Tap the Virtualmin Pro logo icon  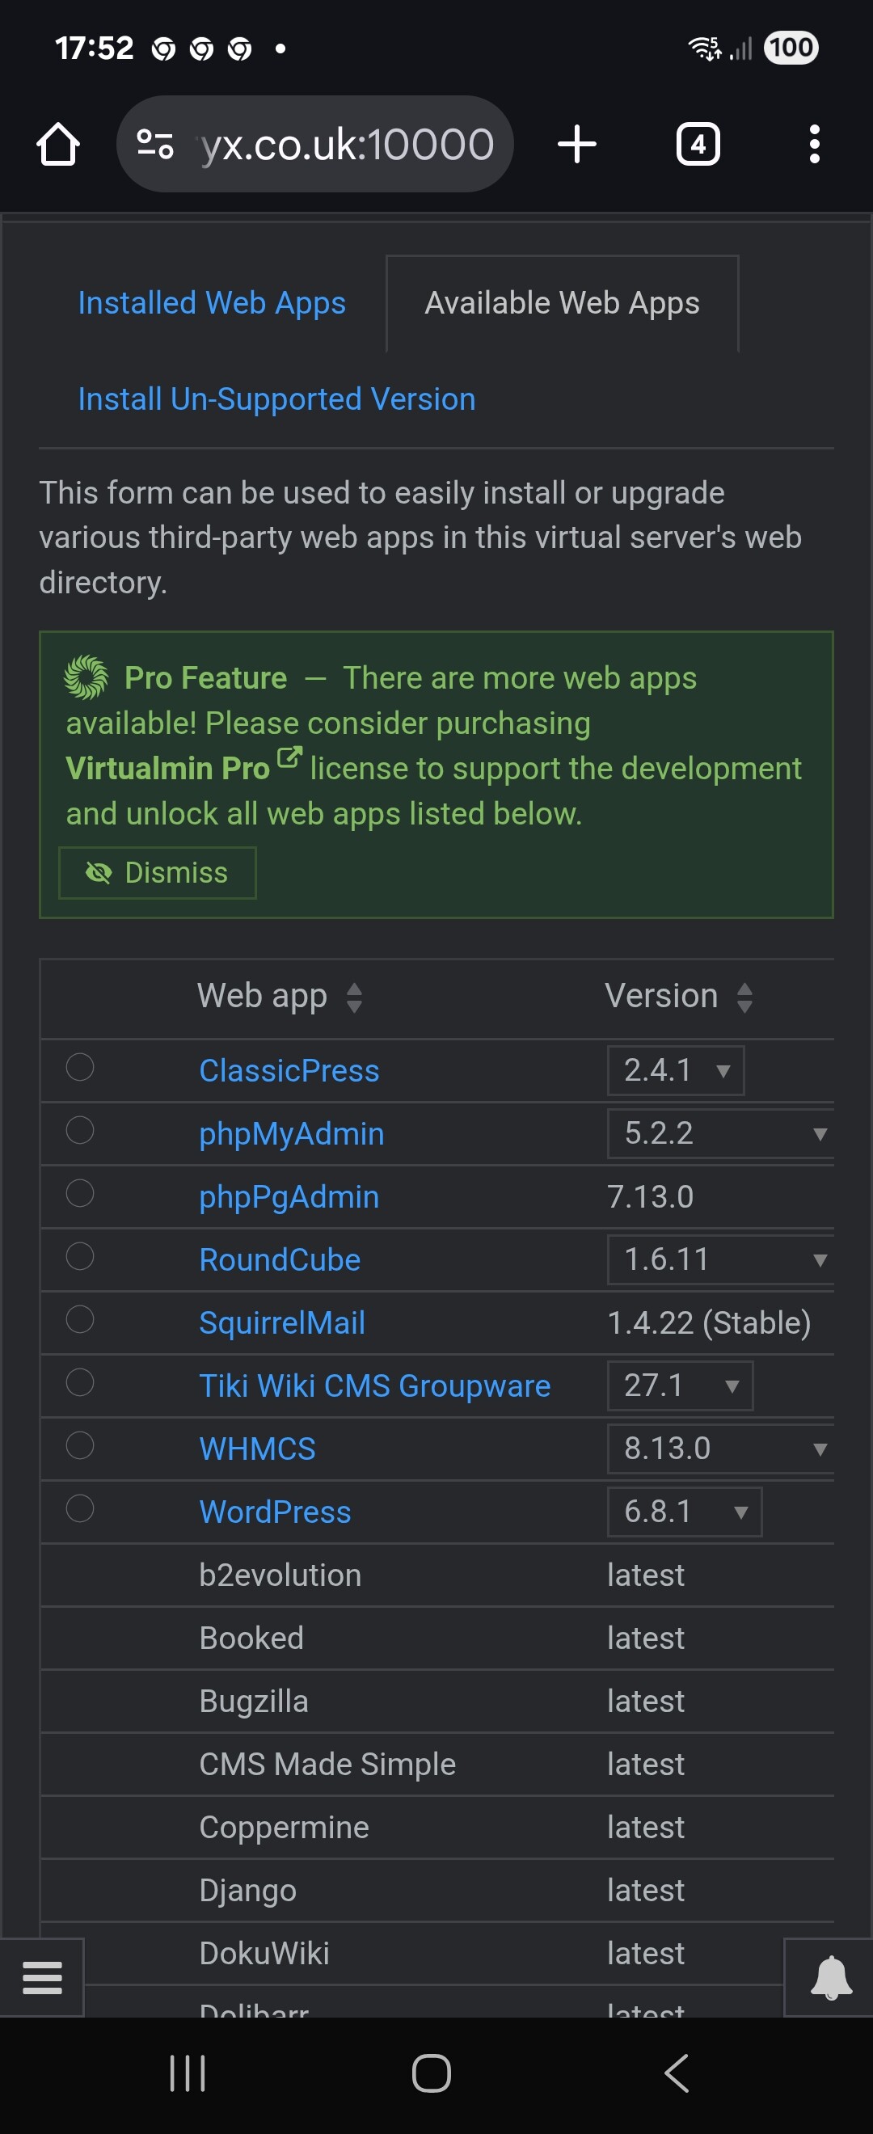pyautogui.click(x=86, y=677)
